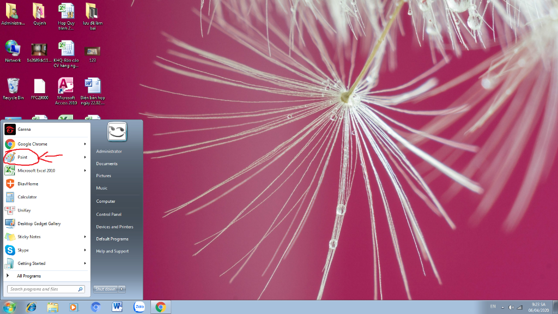The image size is (558, 314).
Task: Select the Microsoft Access 2010 desktop shortcut
Action: (x=66, y=91)
